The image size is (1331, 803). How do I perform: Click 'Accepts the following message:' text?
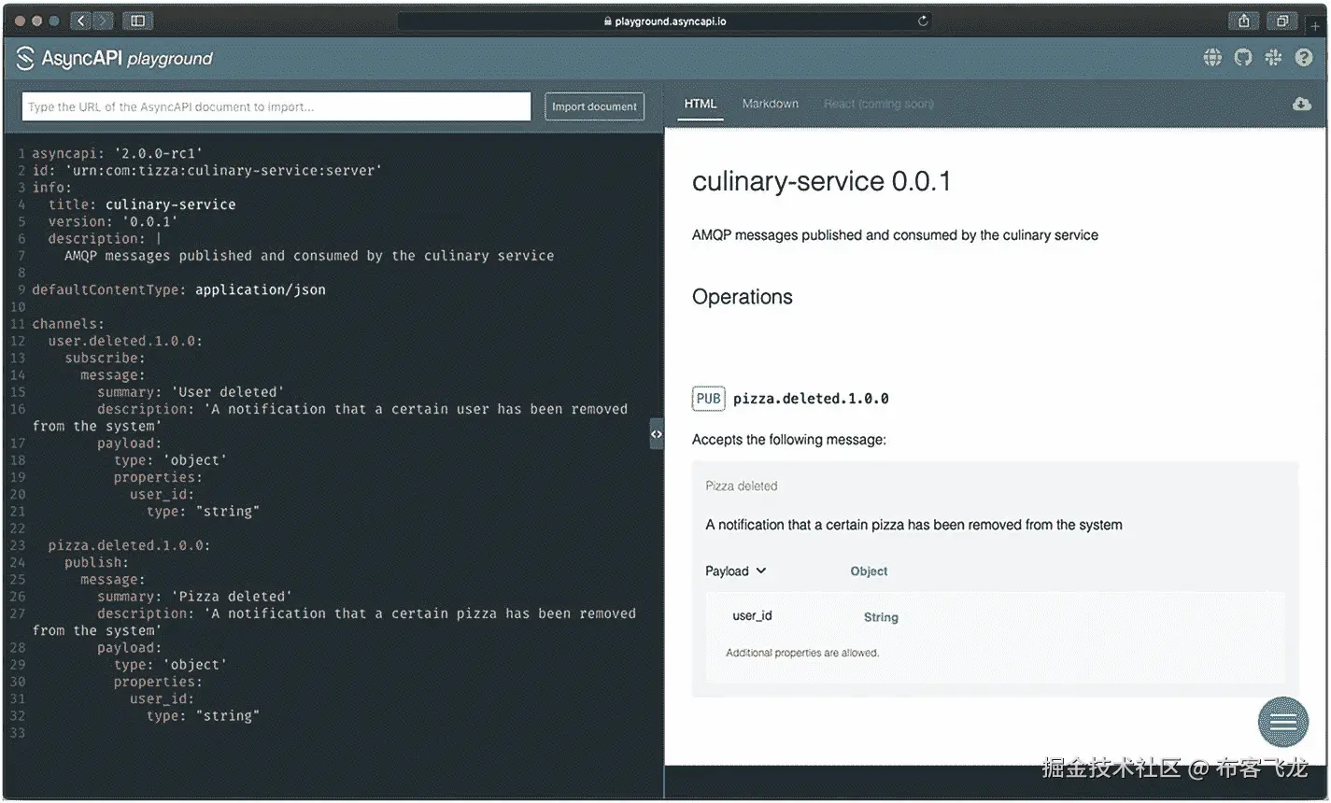789,440
